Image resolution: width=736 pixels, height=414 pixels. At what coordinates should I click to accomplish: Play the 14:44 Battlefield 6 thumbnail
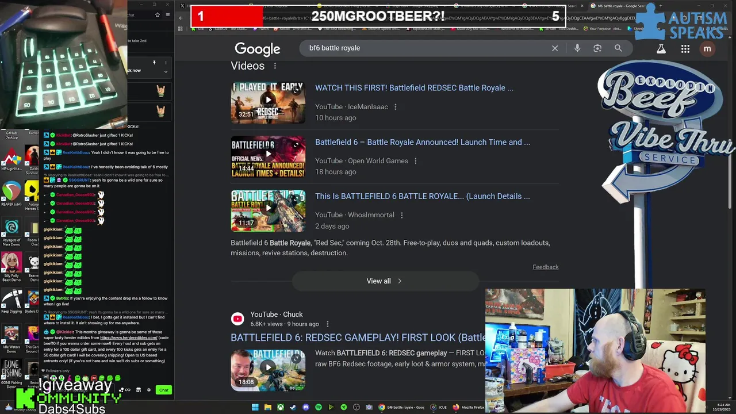[x=268, y=156]
